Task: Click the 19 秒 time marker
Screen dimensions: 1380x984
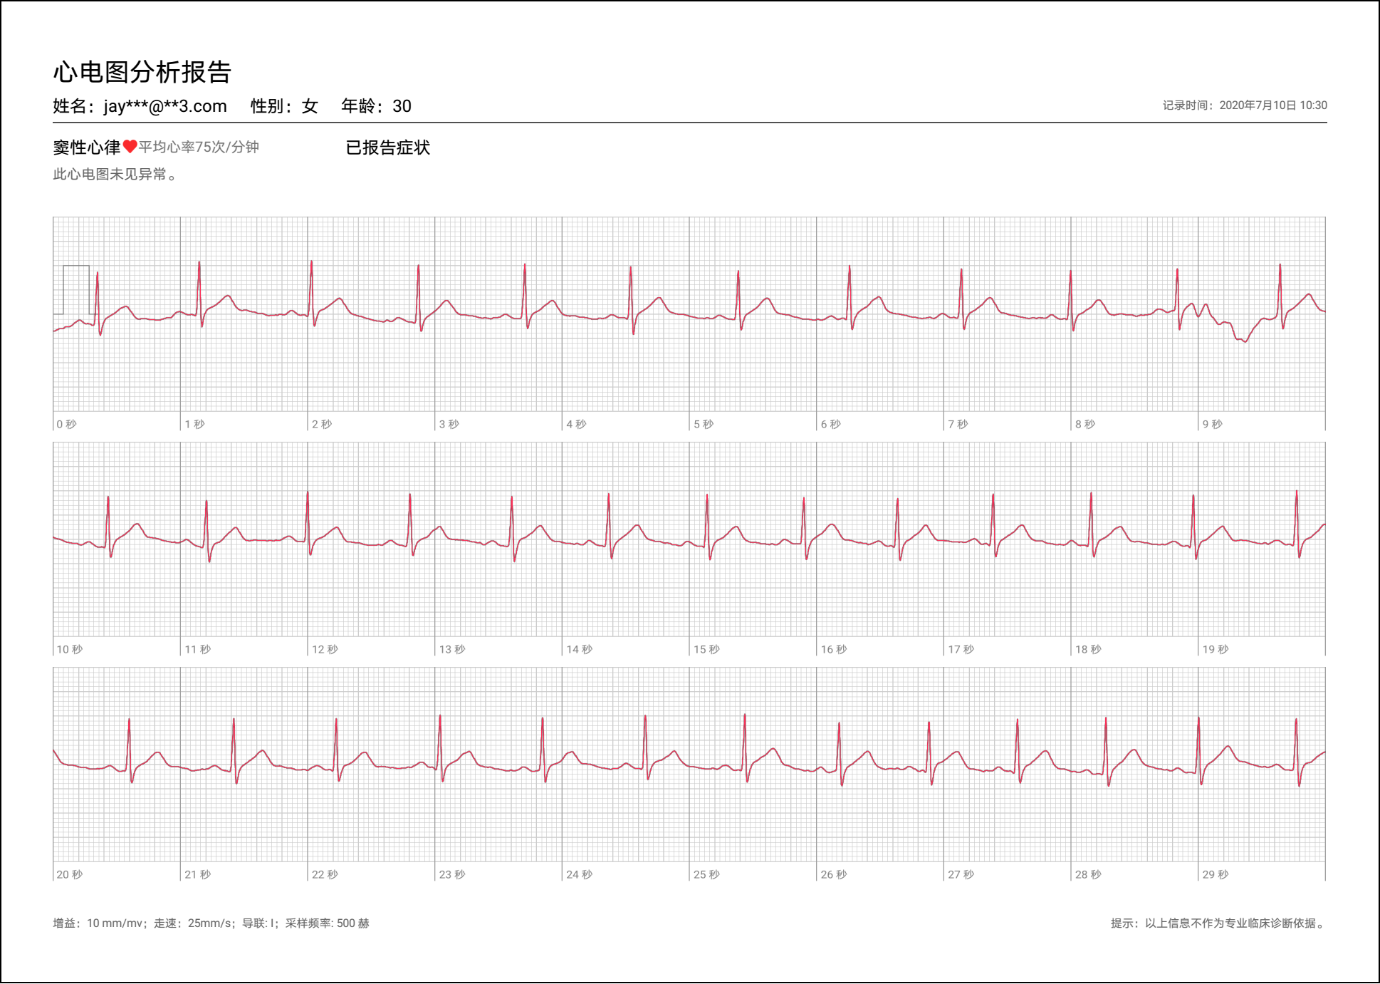Action: click(x=1216, y=649)
